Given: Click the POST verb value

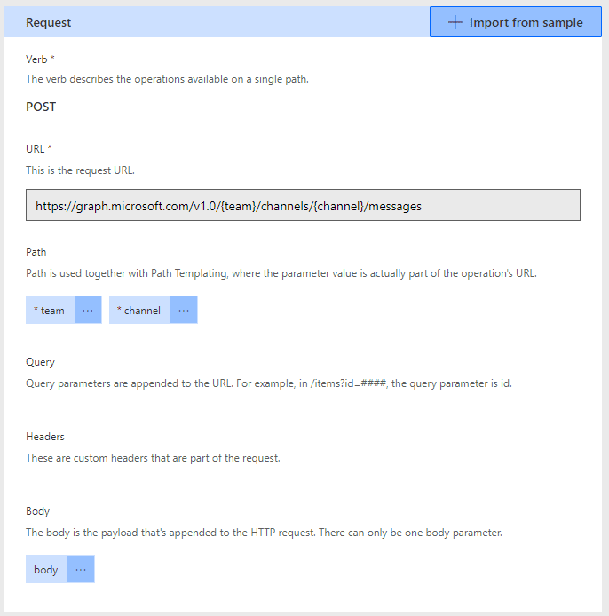Looking at the screenshot, I should 41,107.
